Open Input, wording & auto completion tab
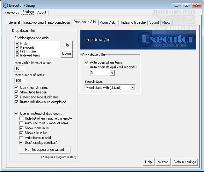The width and height of the screenshot is (204, 172). click(47, 22)
